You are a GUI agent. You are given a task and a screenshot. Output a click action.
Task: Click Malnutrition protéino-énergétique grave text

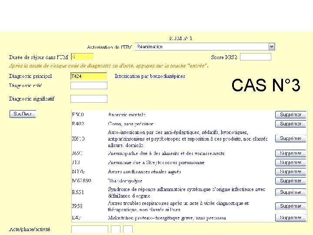(x=167, y=218)
